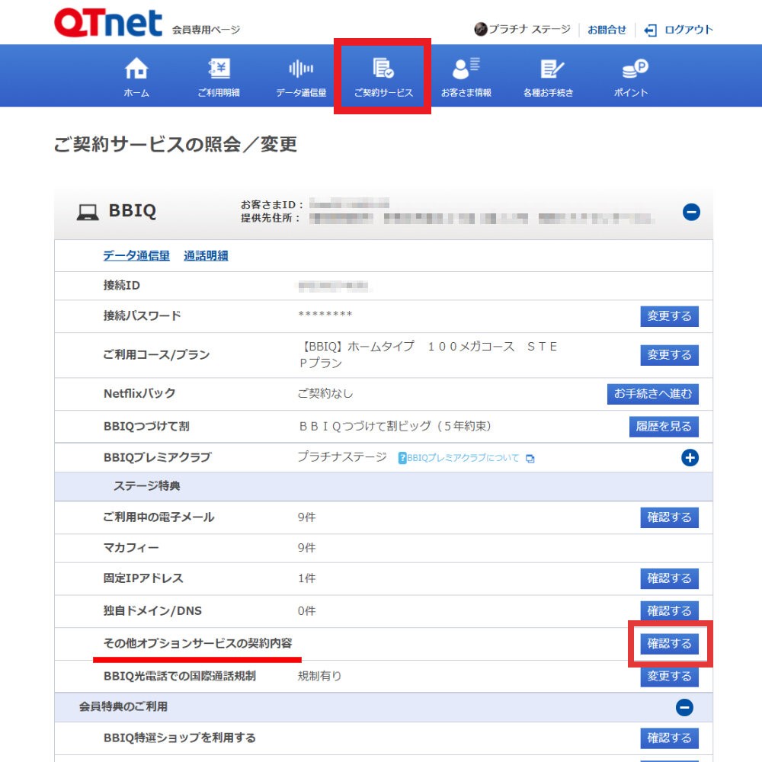Click the 独自ドメイン/DNS 0件 value

coord(306,611)
